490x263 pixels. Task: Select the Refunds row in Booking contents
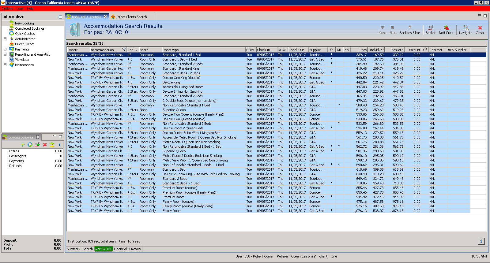pyautogui.click(x=33, y=166)
